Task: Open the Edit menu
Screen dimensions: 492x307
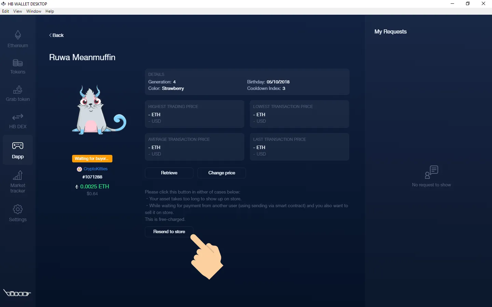Action: pyautogui.click(x=5, y=11)
